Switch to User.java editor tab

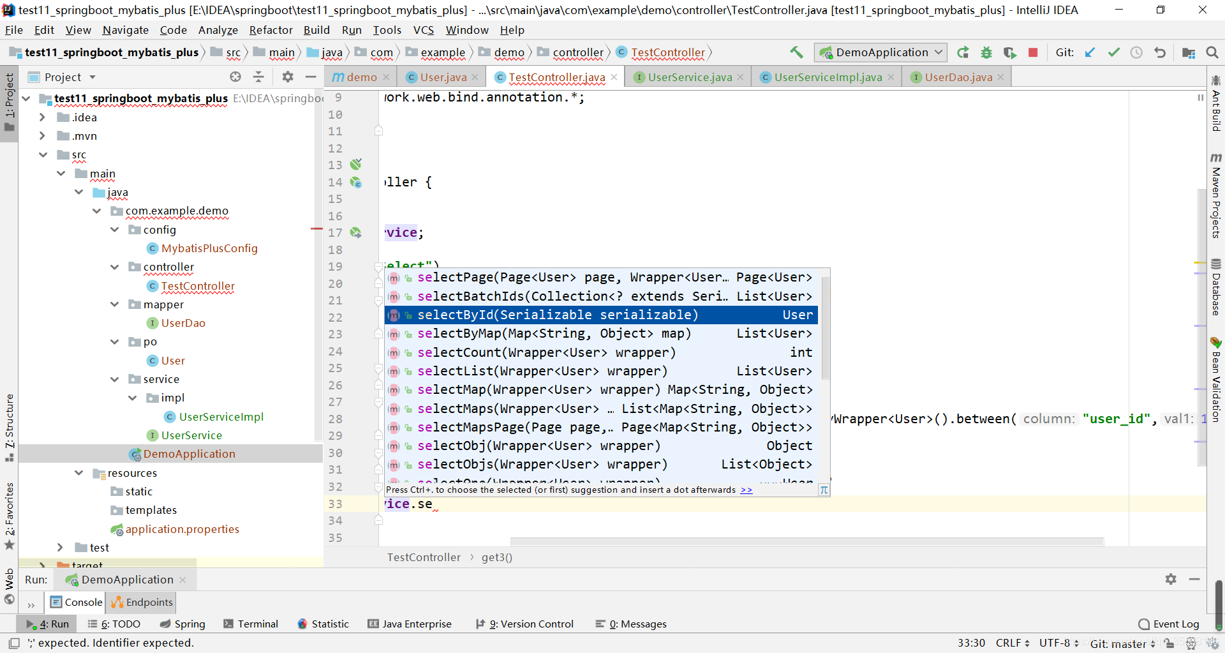click(x=442, y=77)
